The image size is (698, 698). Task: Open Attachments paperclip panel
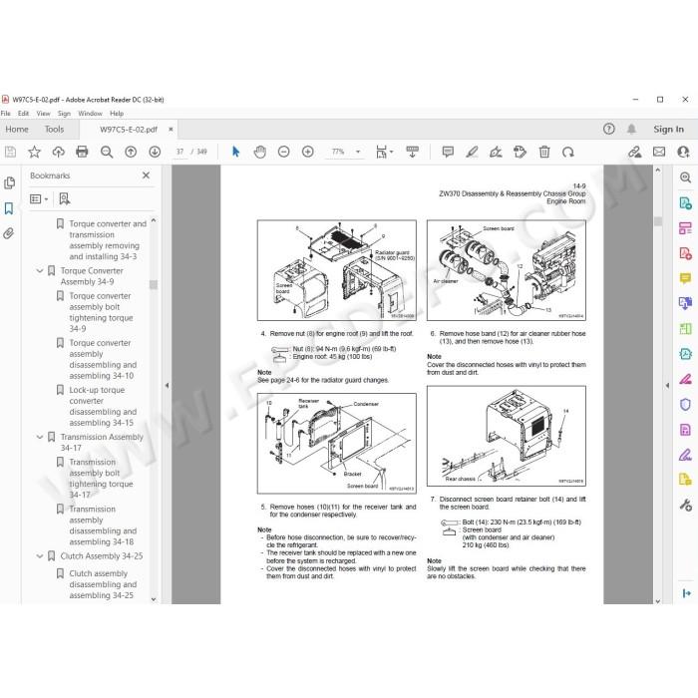click(x=8, y=233)
